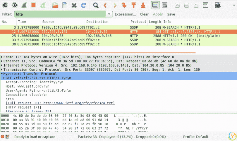The image size is (237, 141).
Task: Click the Expression... button
Action: (x=125, y=14)
